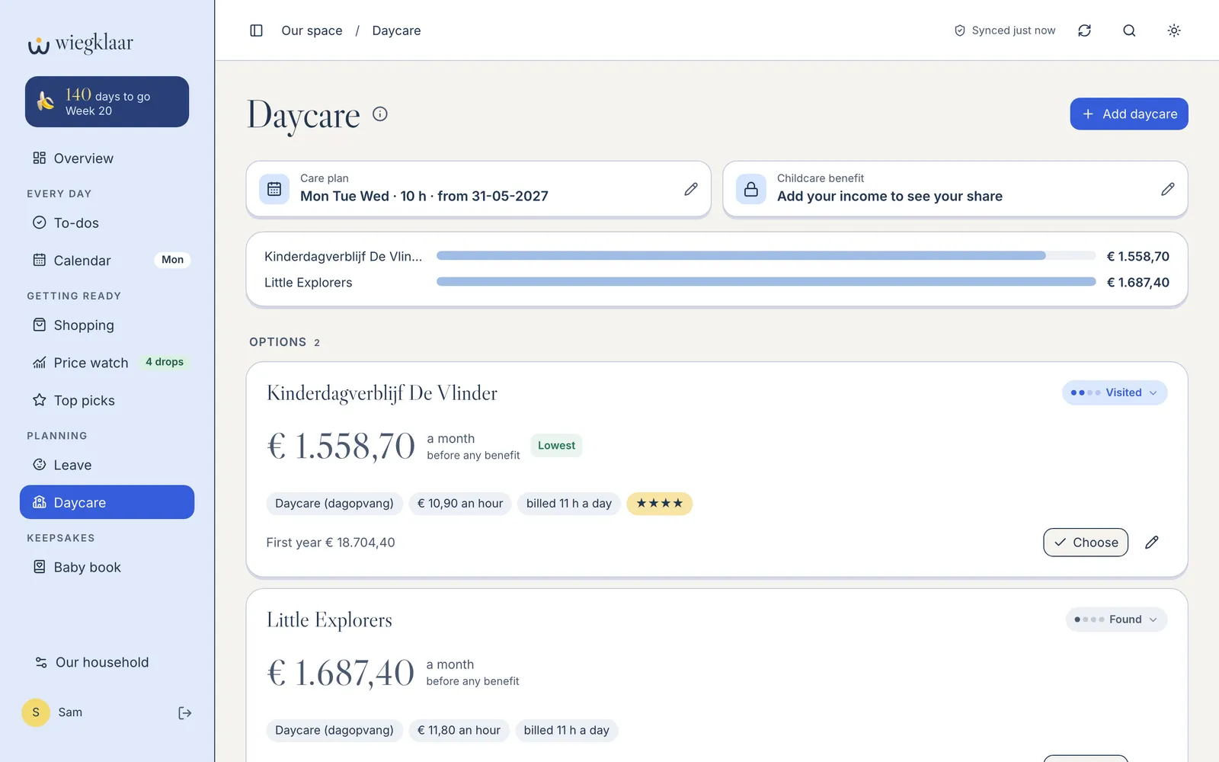Open Sam's avatar

tap(36, 712)
